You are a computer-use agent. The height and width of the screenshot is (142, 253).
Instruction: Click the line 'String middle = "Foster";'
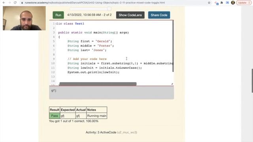pos(91,46)
